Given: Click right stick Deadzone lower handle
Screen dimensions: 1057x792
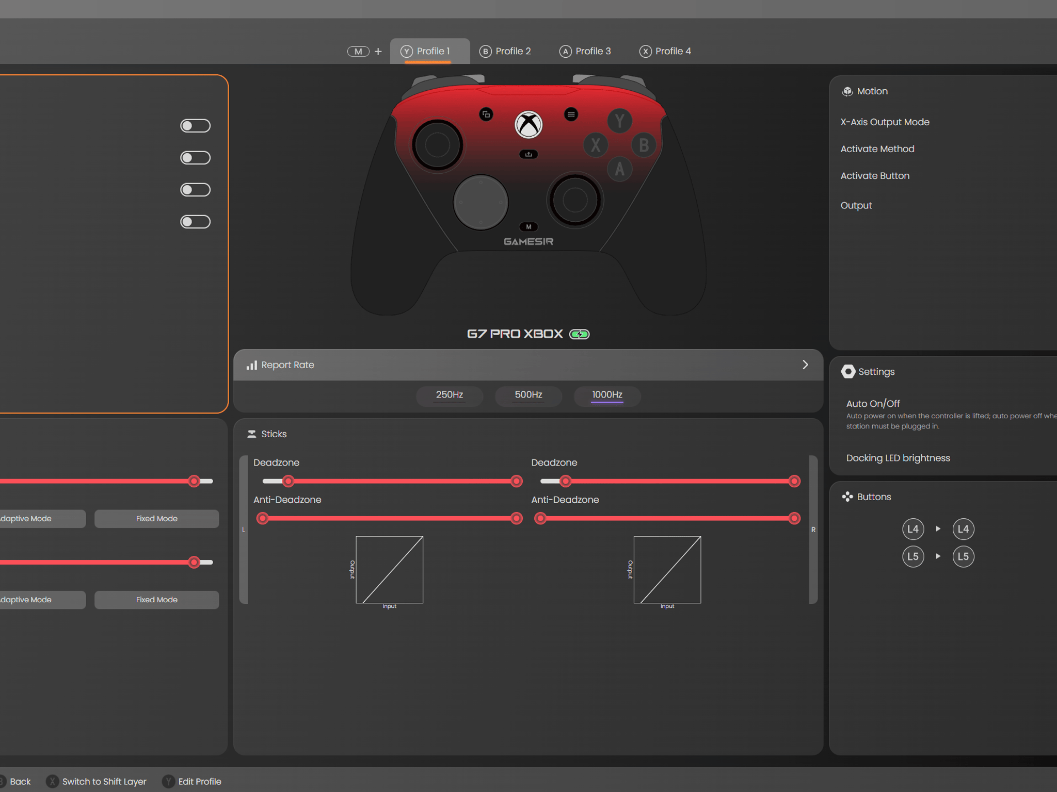Looking at the screenshot, I should pyautogui.click(x=566, y=481).
